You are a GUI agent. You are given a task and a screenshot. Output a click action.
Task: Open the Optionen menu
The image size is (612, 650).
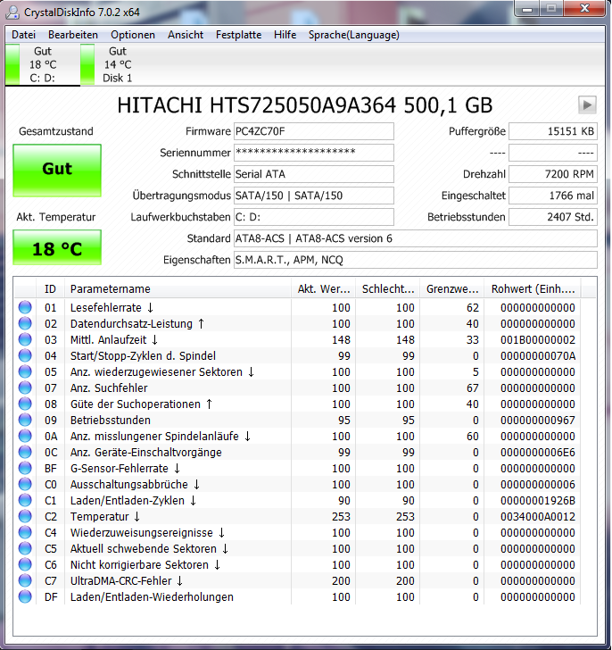pyautogui.click(x=133, y=35)
